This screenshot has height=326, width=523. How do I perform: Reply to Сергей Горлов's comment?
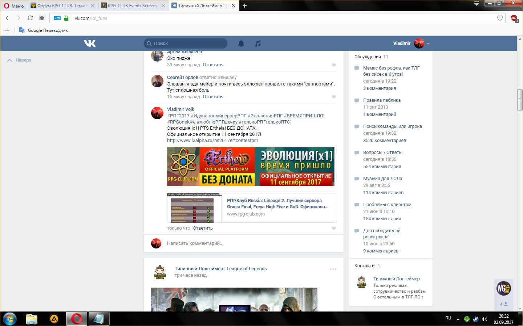[x=212, y=97]
